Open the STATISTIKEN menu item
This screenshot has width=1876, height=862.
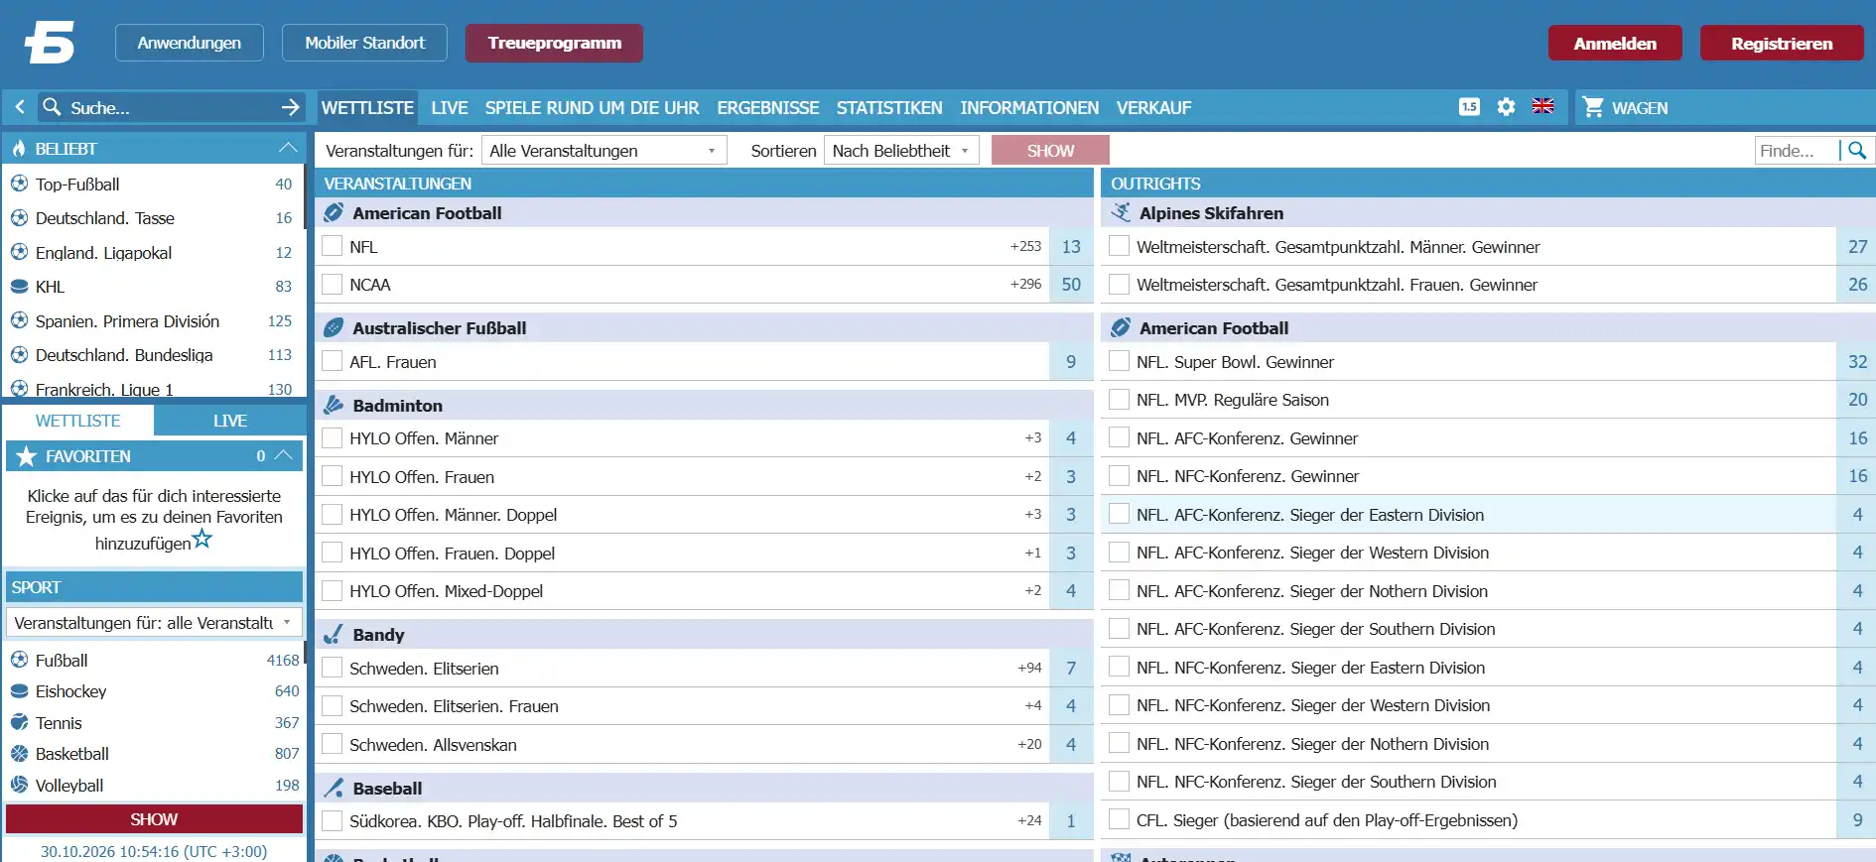[x=889, y=107]
